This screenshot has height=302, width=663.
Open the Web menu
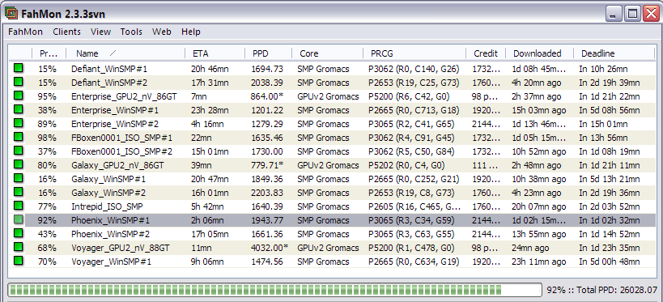[162, 32]
